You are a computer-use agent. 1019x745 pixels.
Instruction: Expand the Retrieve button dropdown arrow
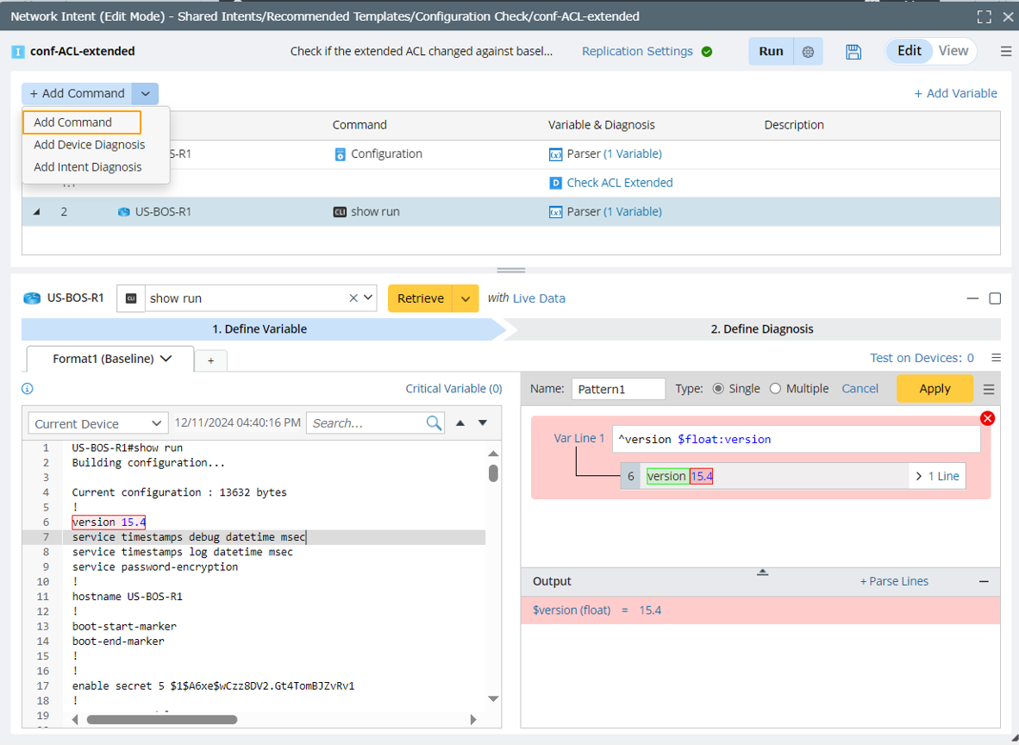[466, 298]
